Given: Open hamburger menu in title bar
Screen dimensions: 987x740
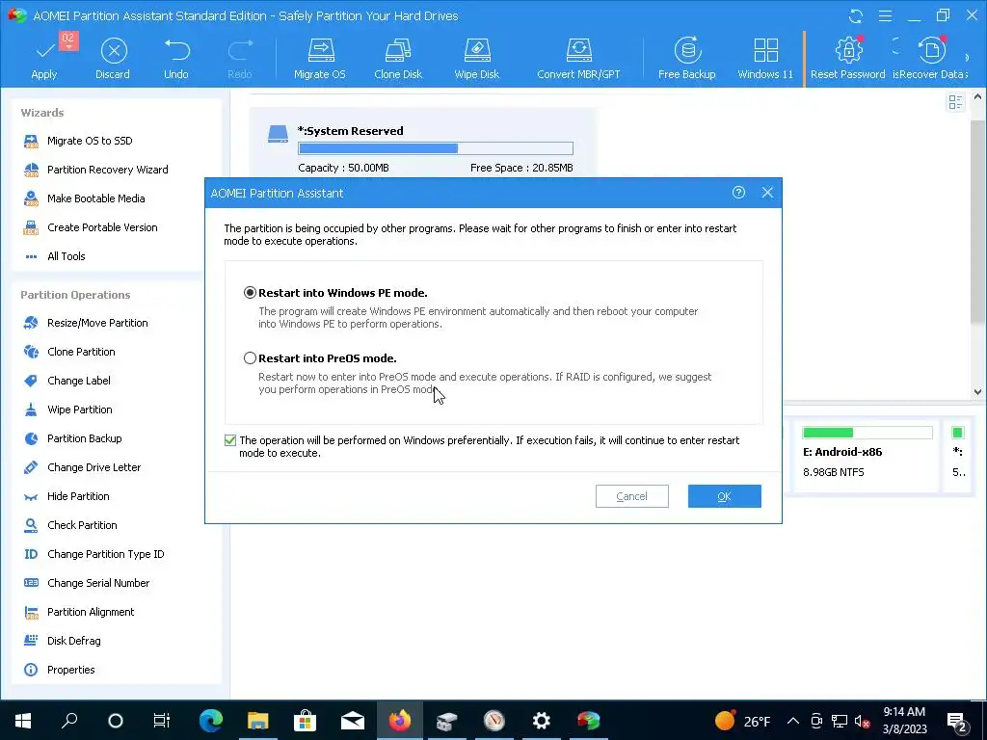Looking at the screenshot, I should pos(885,15).
